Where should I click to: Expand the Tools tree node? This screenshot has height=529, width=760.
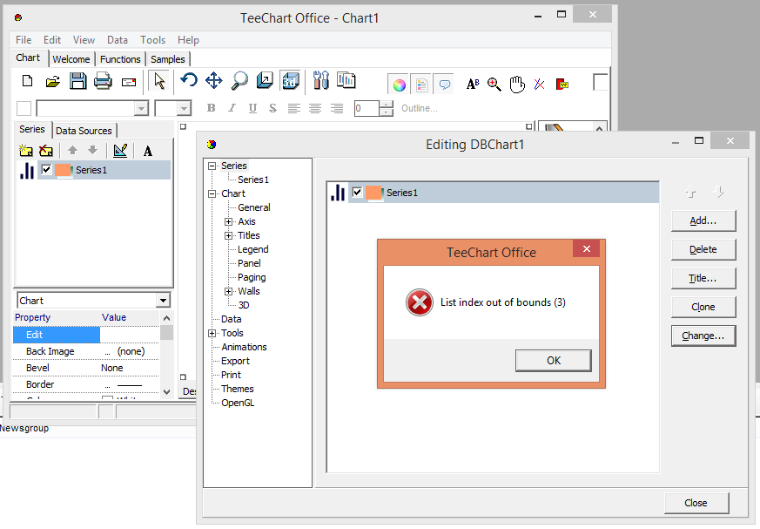(212, 334)
